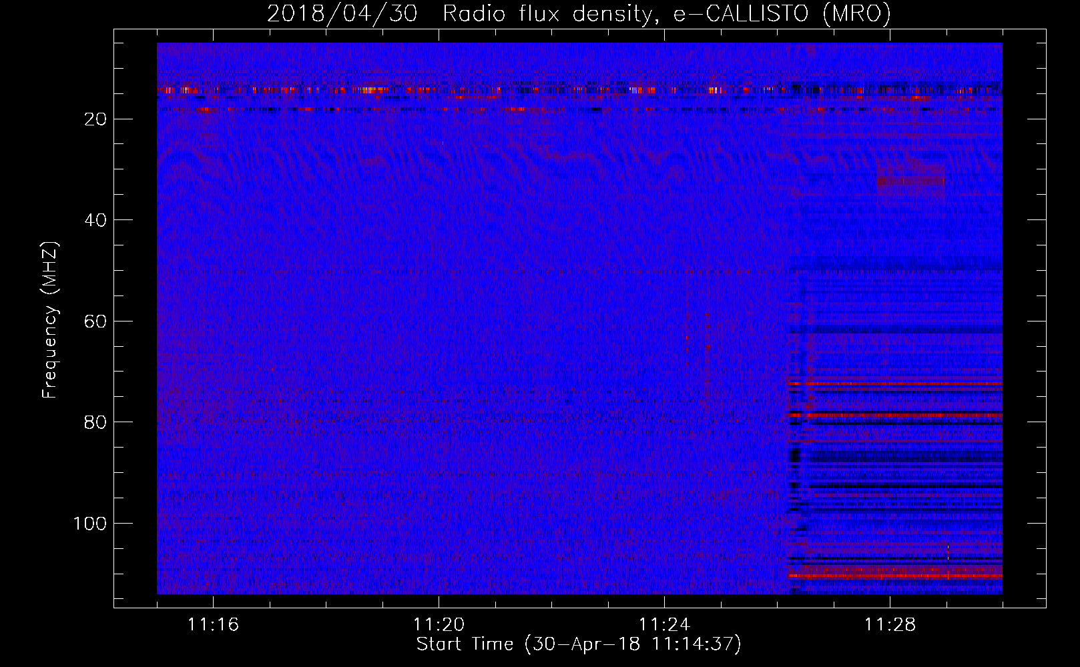Click the 'Frequency (MHZ)' axis label

point(50,319)
